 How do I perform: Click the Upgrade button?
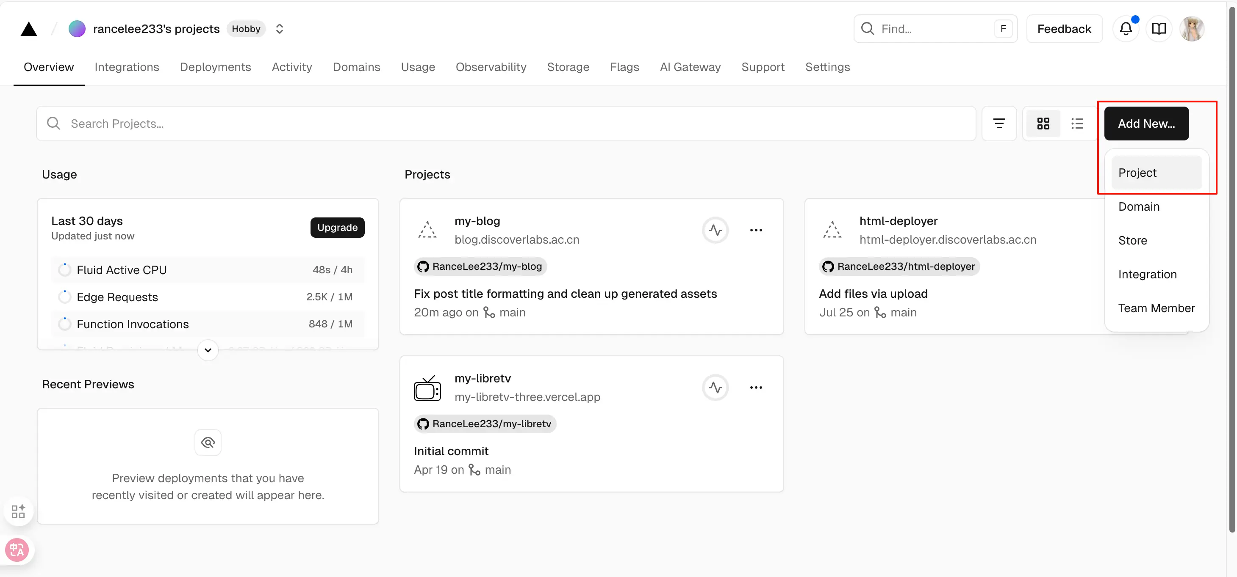click(337, 227)
